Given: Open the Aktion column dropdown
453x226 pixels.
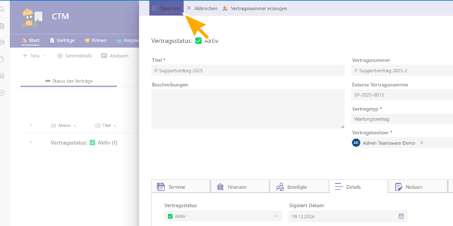Looking at the screenshot, I should [x=75, y=126].
